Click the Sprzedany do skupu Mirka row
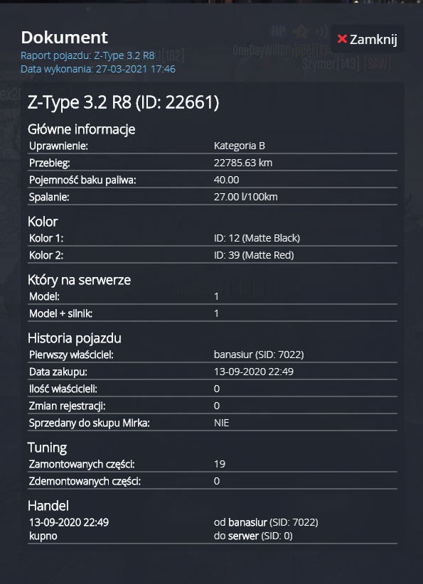The image size is (423, 584). [x=213, y=423]
